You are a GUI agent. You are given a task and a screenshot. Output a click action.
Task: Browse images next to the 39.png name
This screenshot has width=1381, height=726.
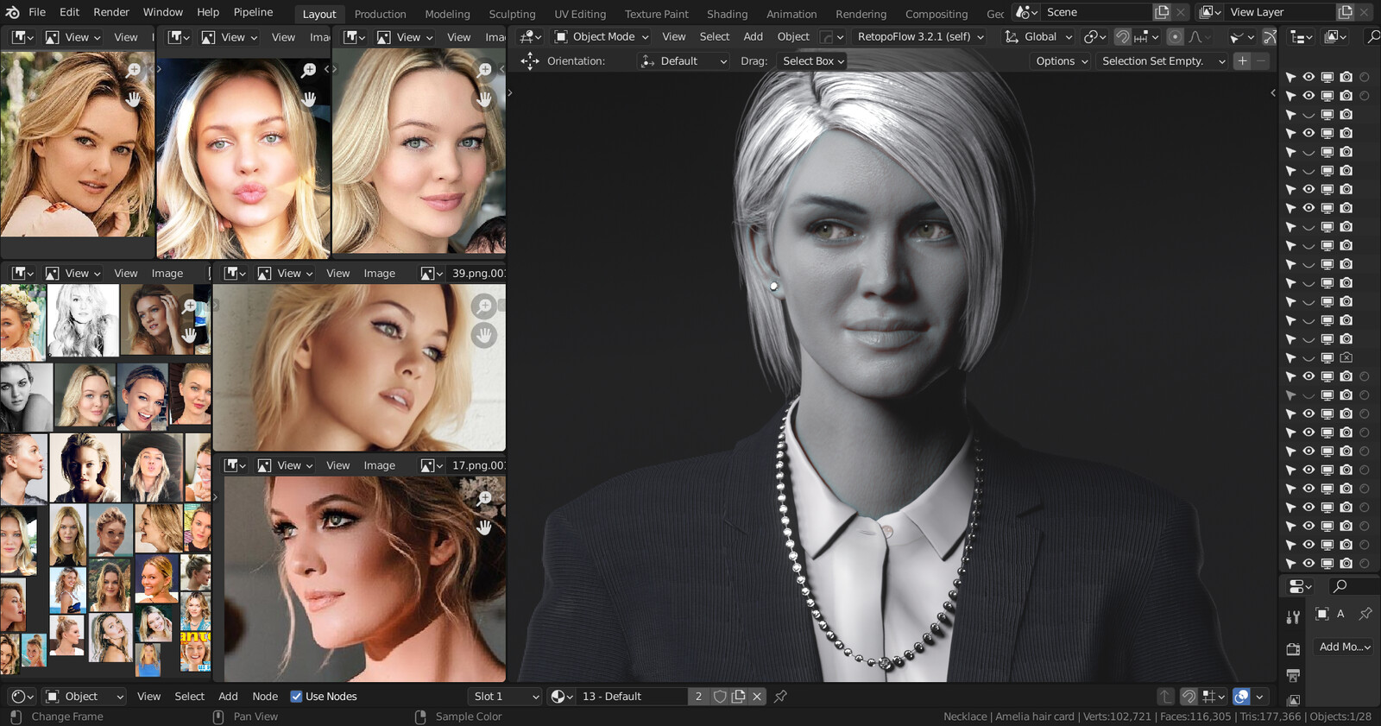coord(431,274)
